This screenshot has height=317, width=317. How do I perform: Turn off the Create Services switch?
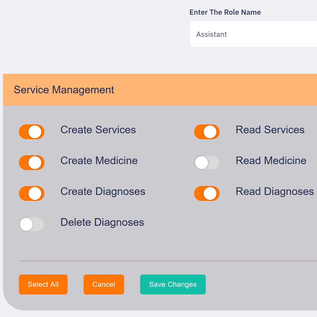click(x=32, y=132)
